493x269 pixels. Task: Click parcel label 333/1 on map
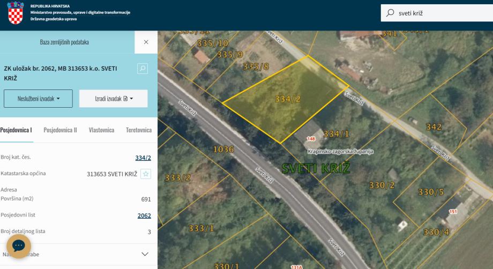click(201, 228)
